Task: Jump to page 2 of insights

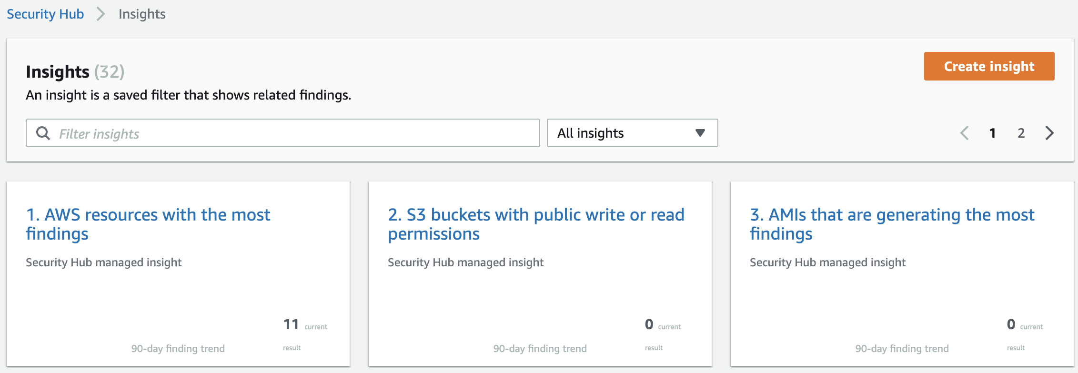Action: [x=1021, y=133]
